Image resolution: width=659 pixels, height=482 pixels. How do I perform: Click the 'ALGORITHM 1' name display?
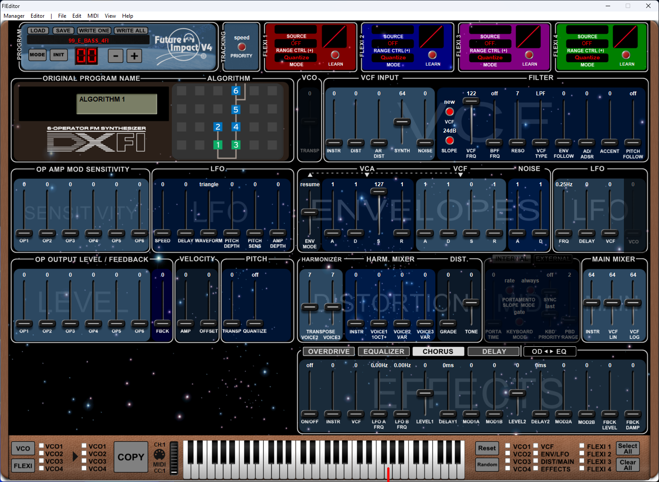(x=117, y=104)
